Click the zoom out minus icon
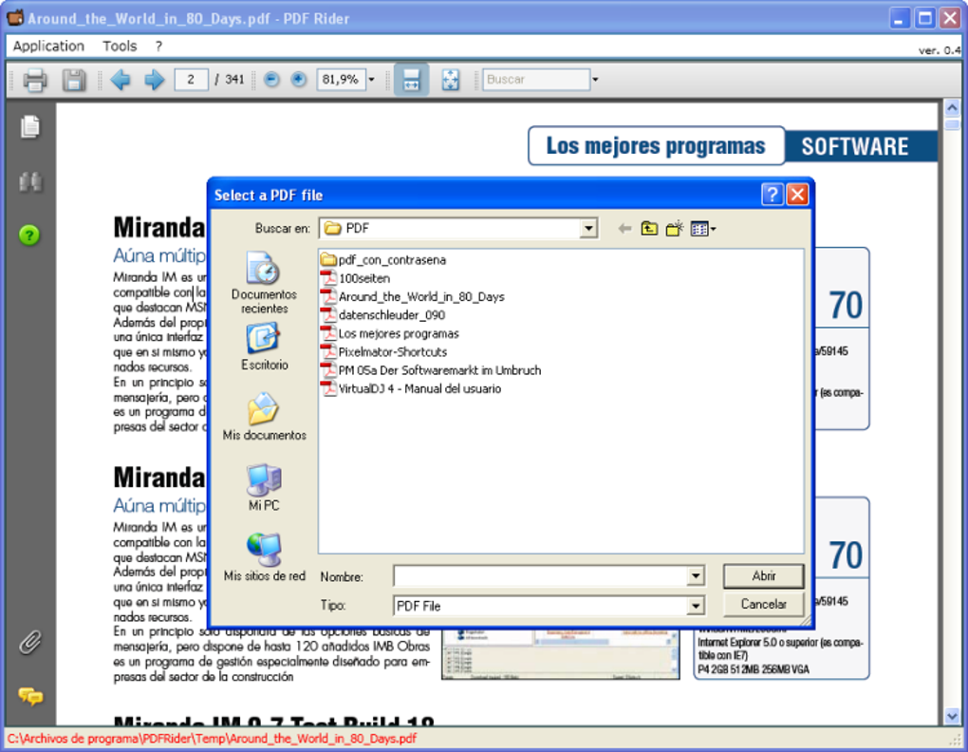Screen dimensions: 968x752 coord(271,79)
